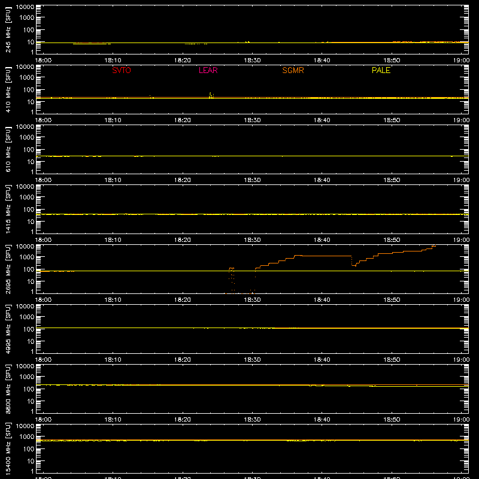The height and width of the screenshot is (479, 479).
Task: Click the yellow burst spike in 410 MHz plot
Action: pos(211,95)
